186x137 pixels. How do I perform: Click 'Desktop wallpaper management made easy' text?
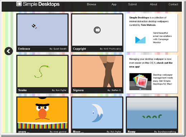pos(163,79)
